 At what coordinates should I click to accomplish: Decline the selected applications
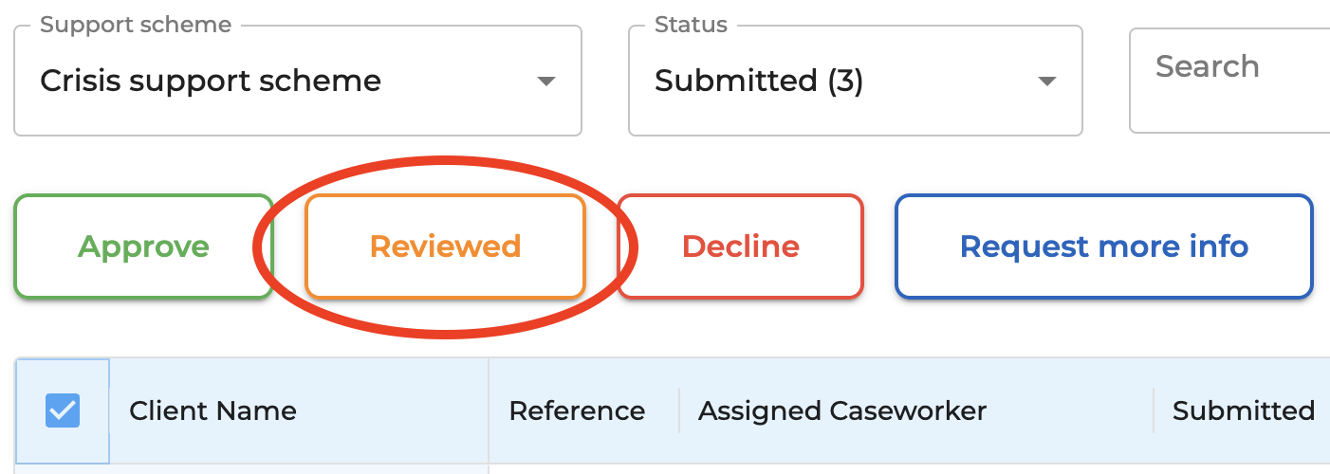click(741, 246)
